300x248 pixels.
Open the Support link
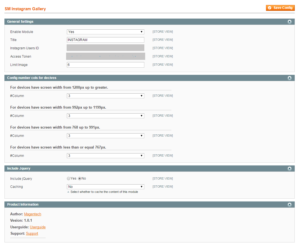32,233
